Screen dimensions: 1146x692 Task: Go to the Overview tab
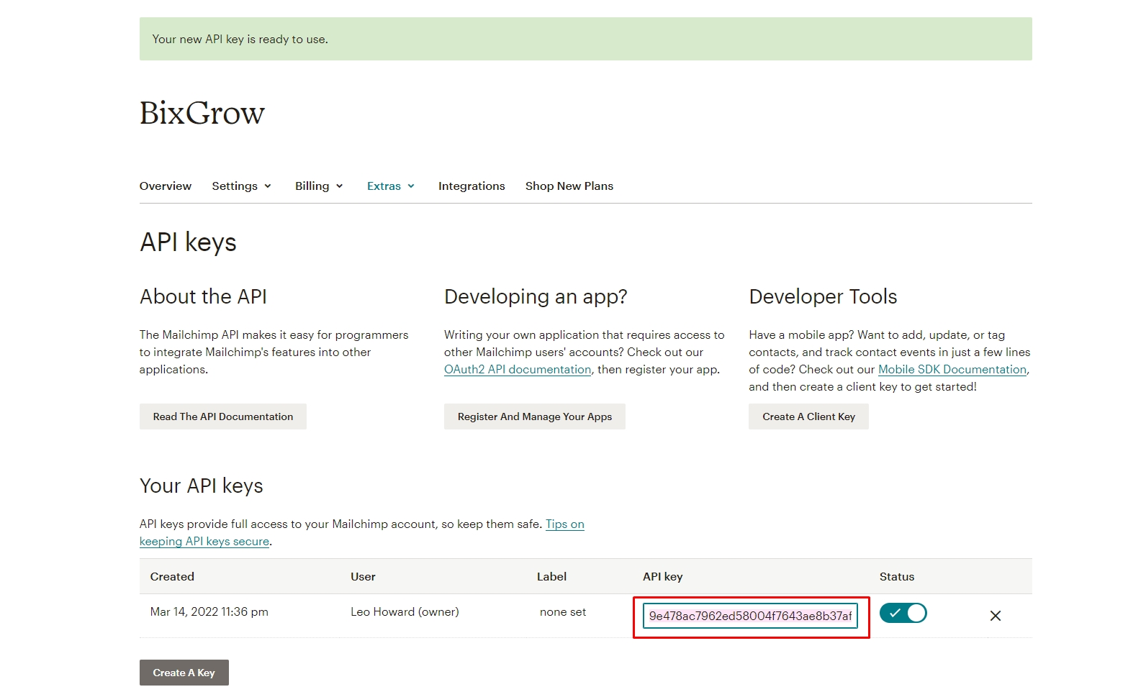pyautogui.click(x=166, y=186)
